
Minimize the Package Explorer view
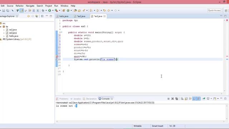47,16
